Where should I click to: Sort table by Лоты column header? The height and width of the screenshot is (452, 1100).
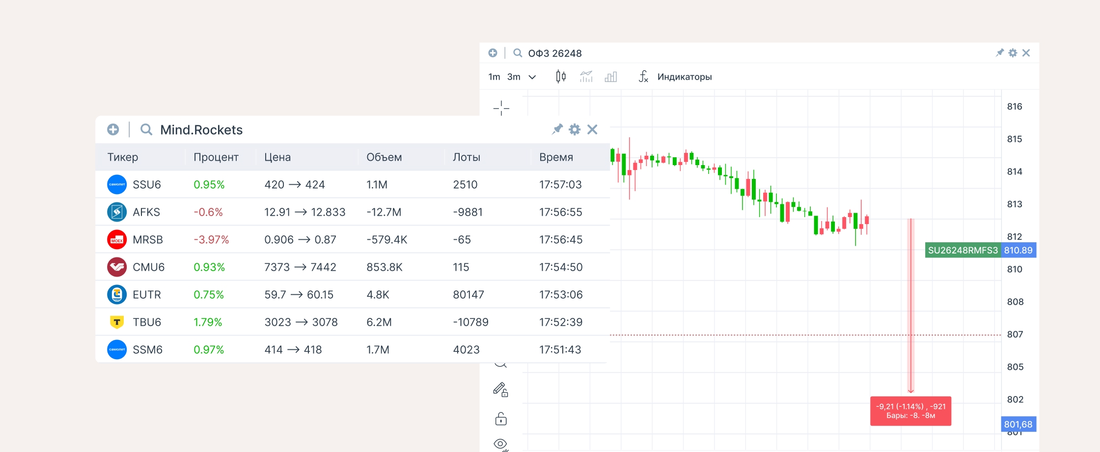(467, 157)
